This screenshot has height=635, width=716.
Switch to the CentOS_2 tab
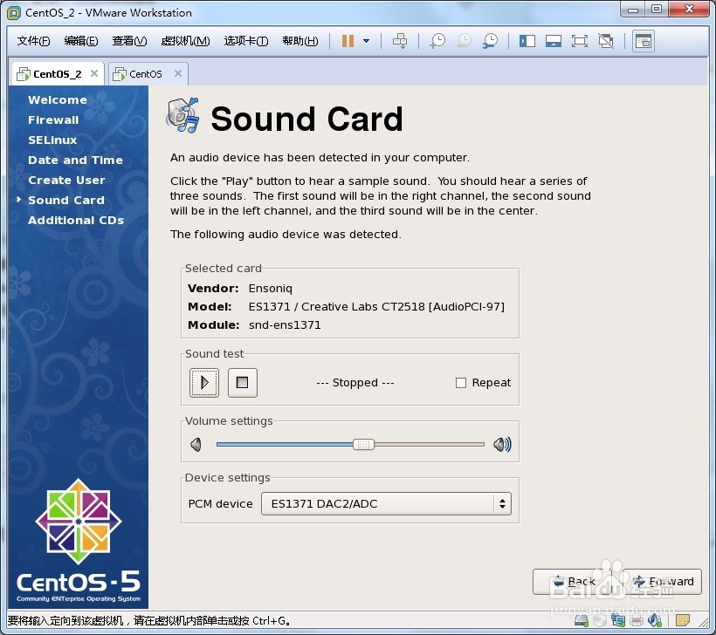pyautogui.click(x=57, y=74)
